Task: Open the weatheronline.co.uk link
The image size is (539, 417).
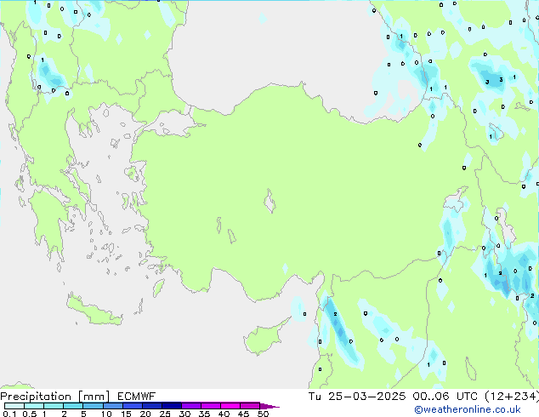Action: [468, 409]
